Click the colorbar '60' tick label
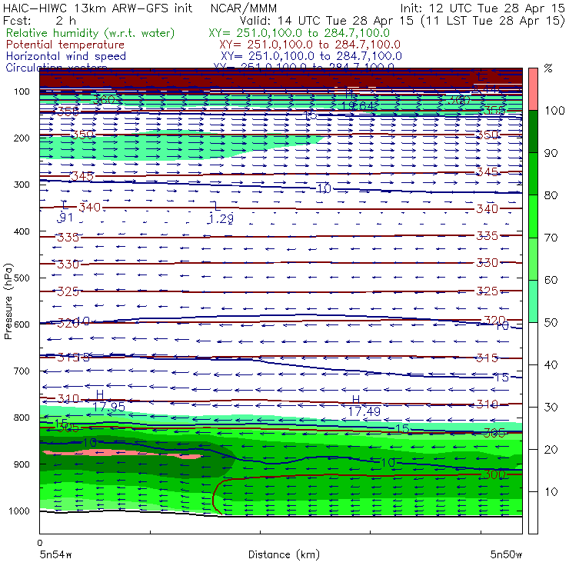This screenshot has height=569, width=569. (551, 280)
